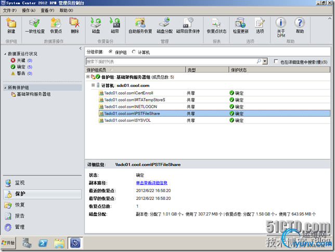Open the 管理 workspace
335x252 pixels.
point(42,227)
